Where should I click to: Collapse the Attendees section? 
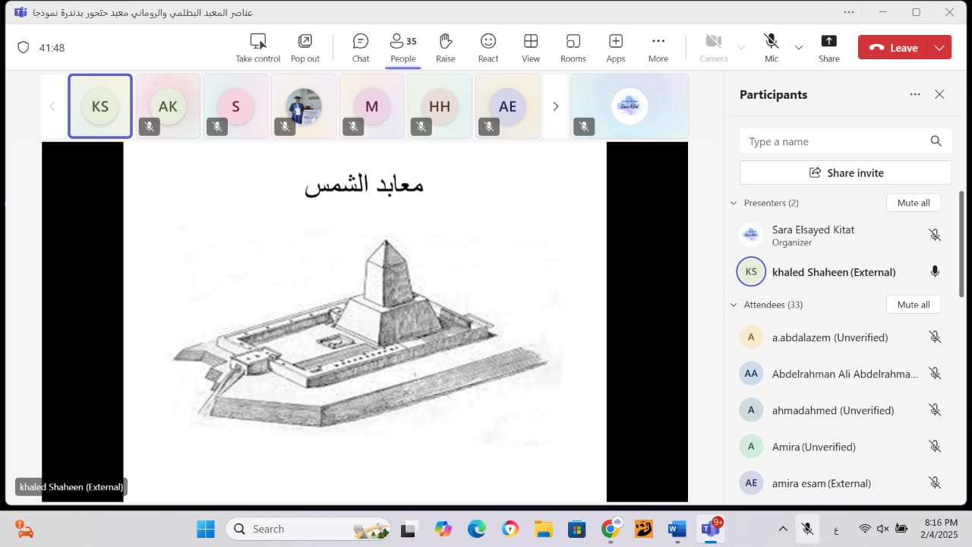tap(734, 305)
